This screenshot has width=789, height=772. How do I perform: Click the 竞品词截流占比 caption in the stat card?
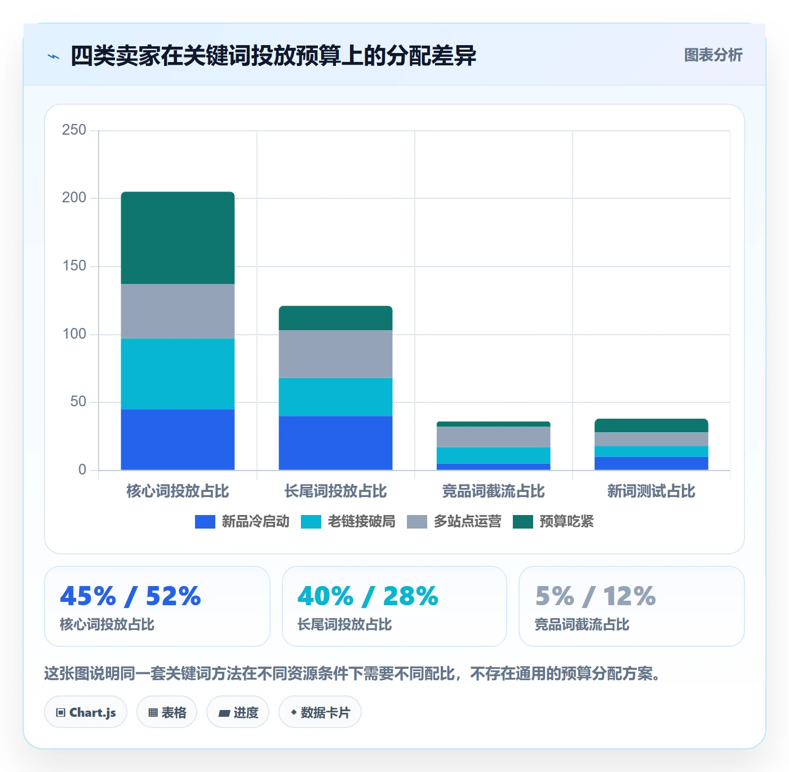click(x=582, y=625)
